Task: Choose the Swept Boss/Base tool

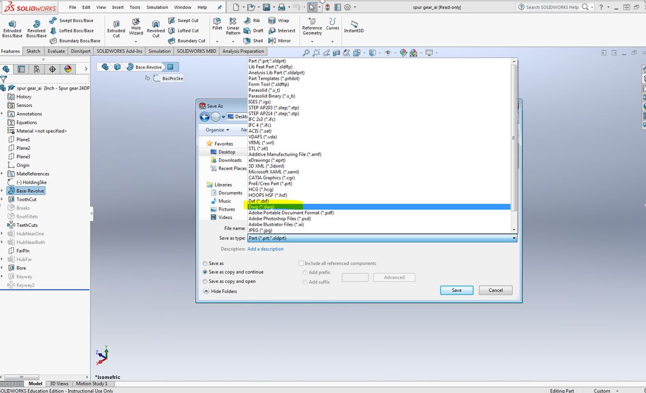Action: (x=71, y=20)
